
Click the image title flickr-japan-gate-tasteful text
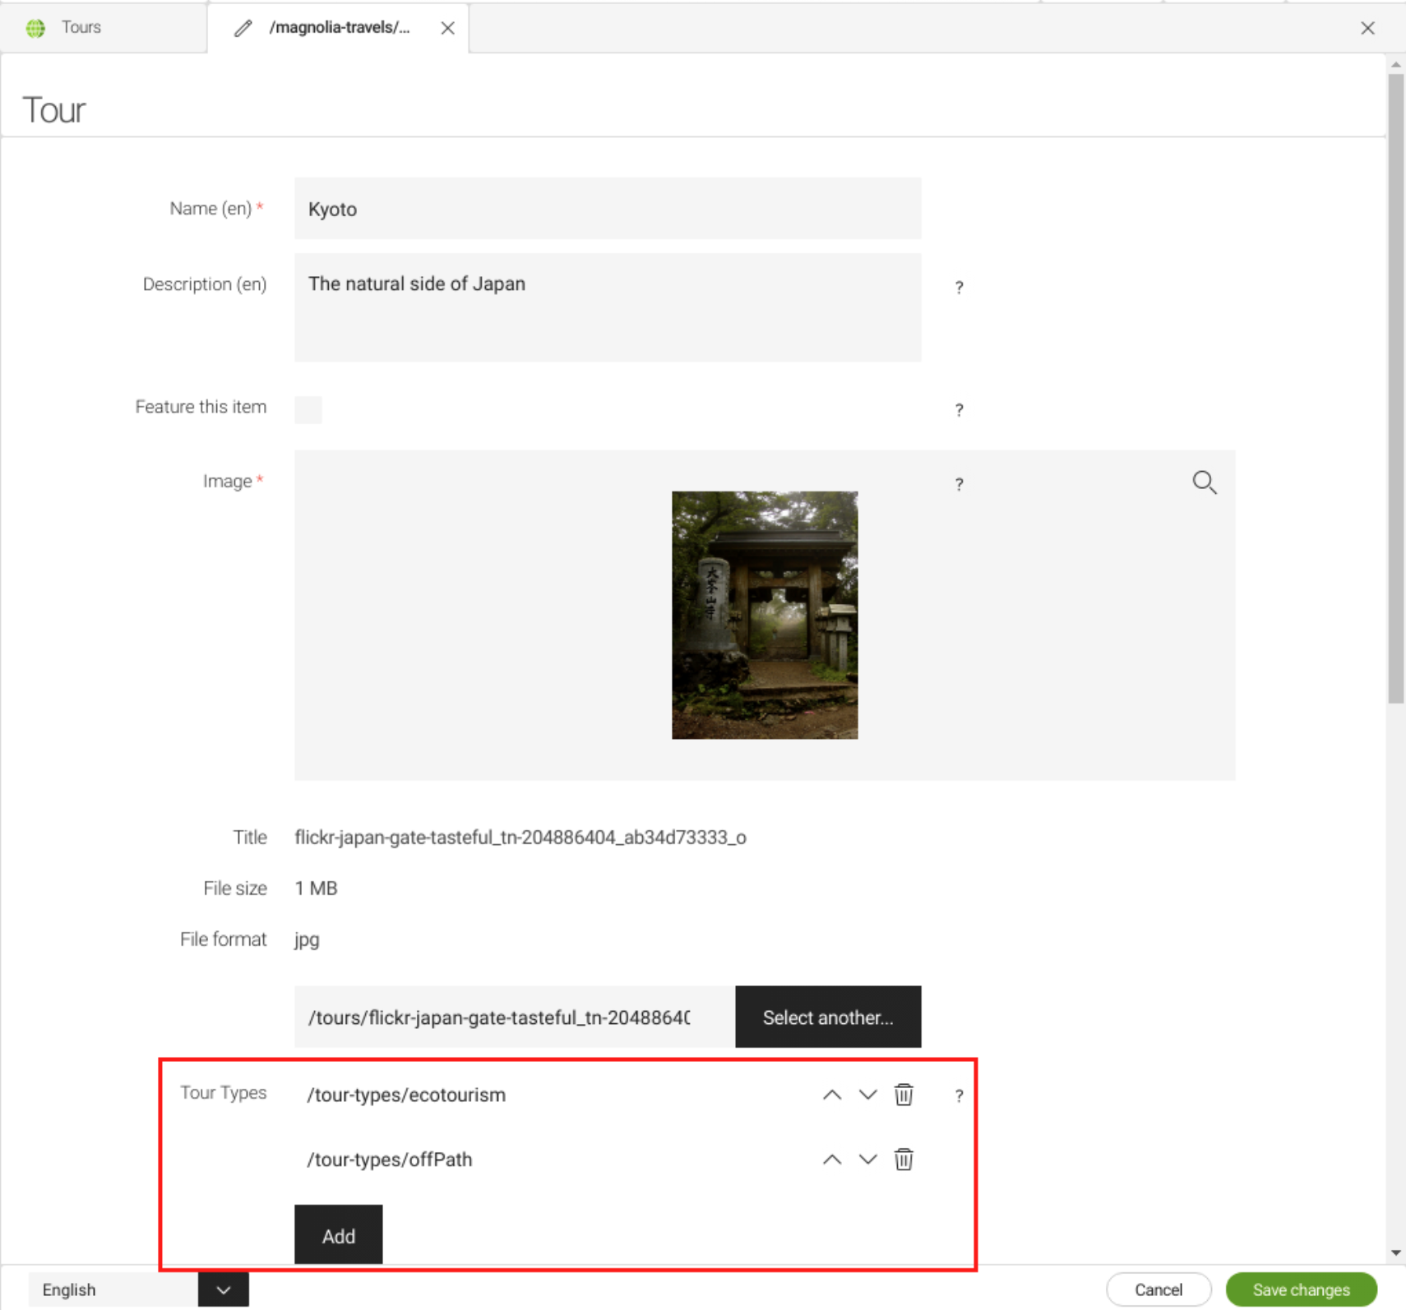click(520, 837)
